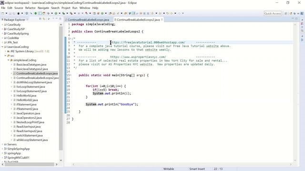305x171 pixels.
Task: Open the Coverage dropdown arrow
Action: 67,13
